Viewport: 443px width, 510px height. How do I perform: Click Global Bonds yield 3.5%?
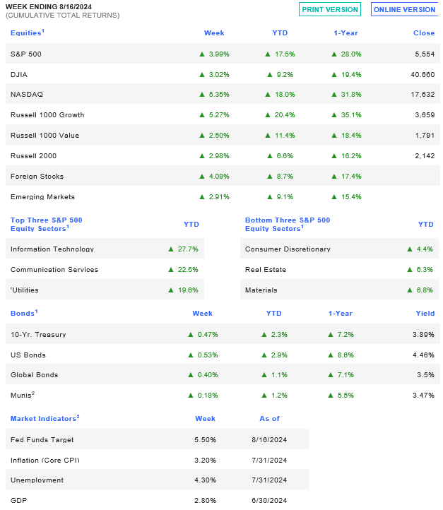[426, 374]
